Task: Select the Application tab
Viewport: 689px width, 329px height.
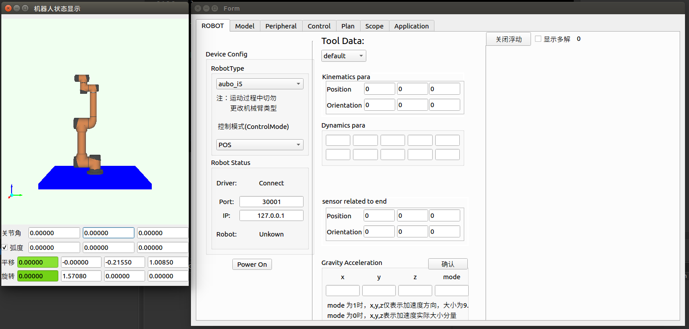Action: [411, 26]
